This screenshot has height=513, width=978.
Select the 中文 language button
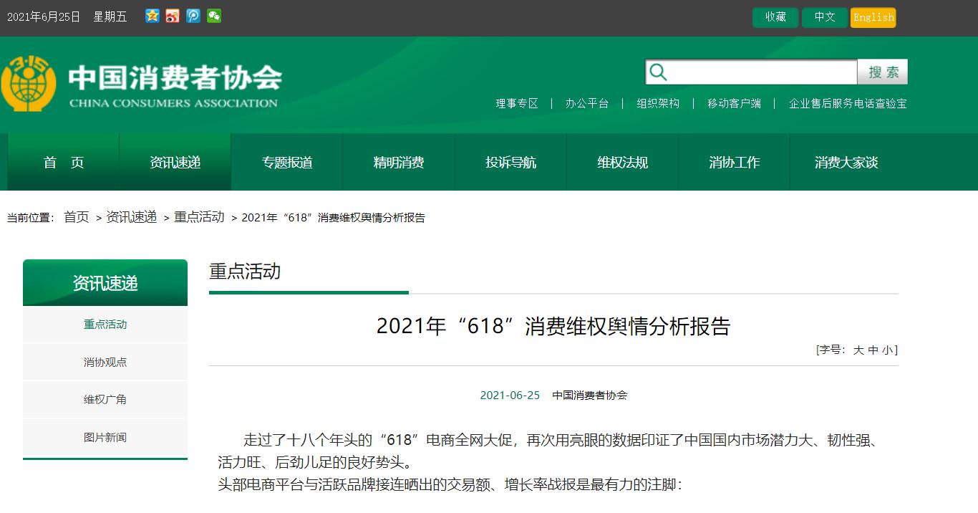click(825, 17)
